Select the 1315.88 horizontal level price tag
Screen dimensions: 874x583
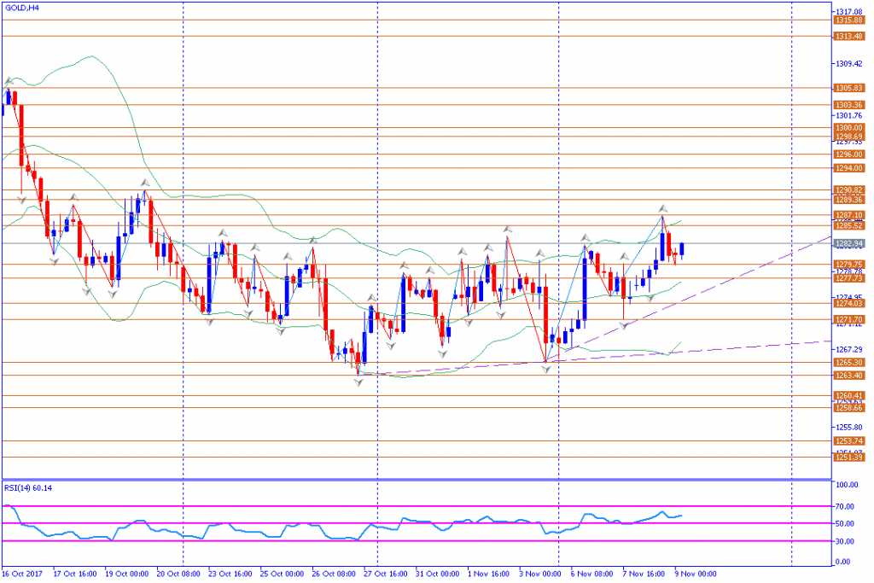click(847, 20)
